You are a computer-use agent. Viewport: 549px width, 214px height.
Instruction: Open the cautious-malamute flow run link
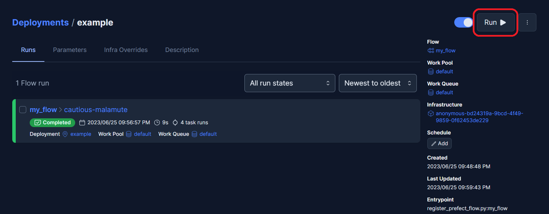click(x=96, y=110)
